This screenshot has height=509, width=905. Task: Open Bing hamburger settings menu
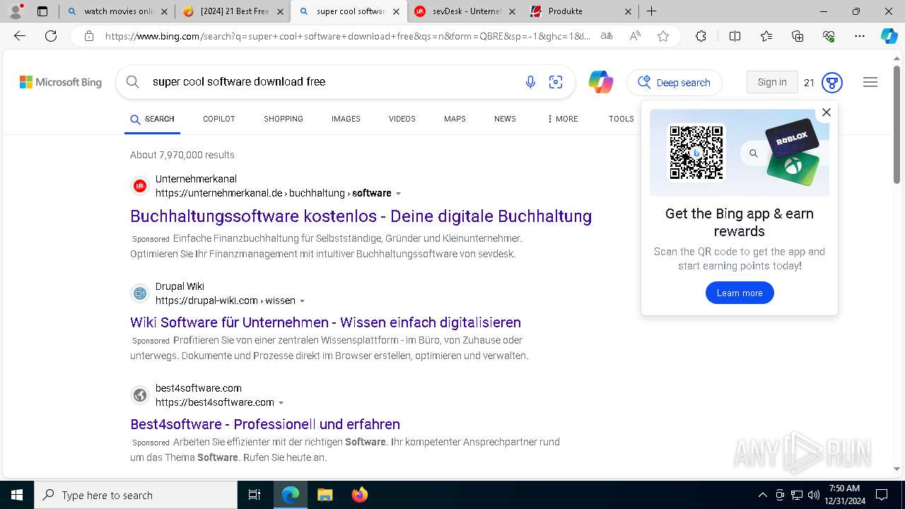point(870,82)
